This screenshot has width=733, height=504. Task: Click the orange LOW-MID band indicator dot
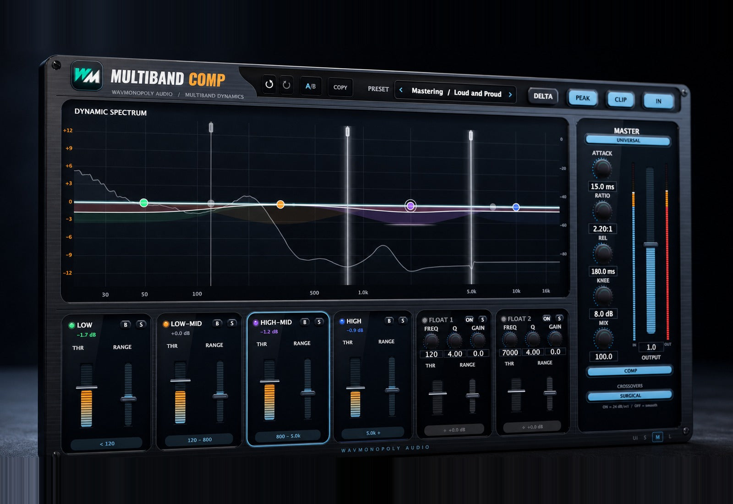[x=166, y=324]
